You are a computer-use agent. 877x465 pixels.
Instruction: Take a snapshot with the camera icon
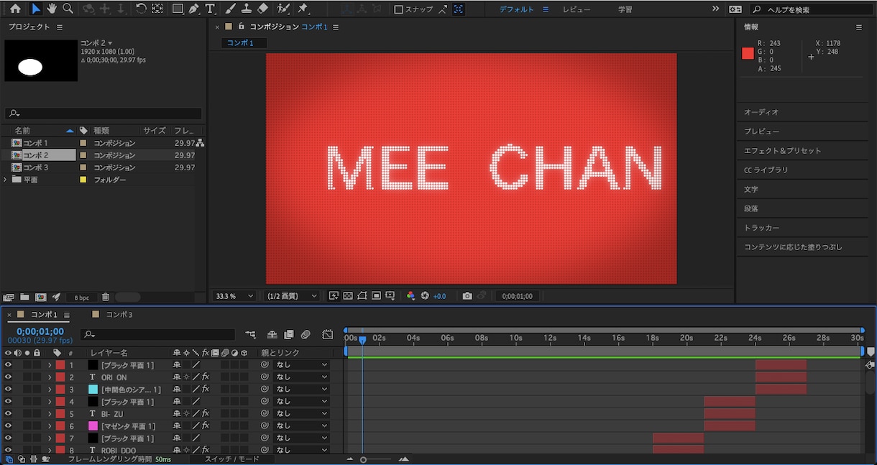[x=467, y=296]
